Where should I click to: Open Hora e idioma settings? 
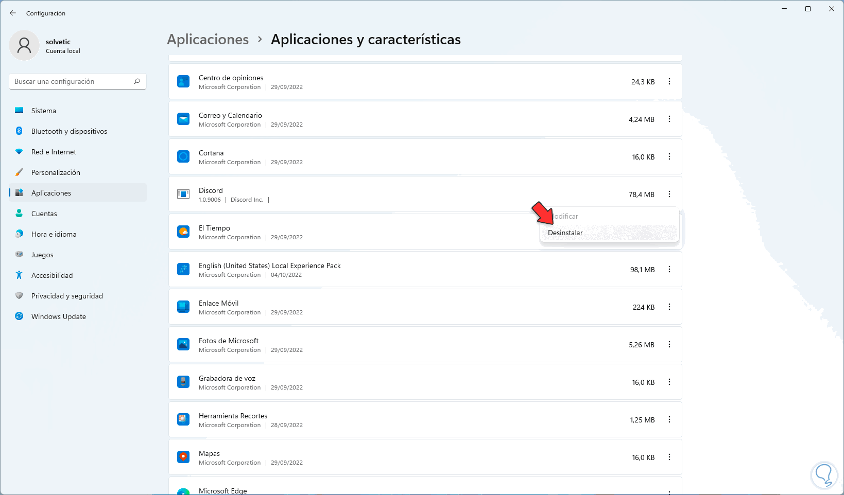(x=78, y=234)
